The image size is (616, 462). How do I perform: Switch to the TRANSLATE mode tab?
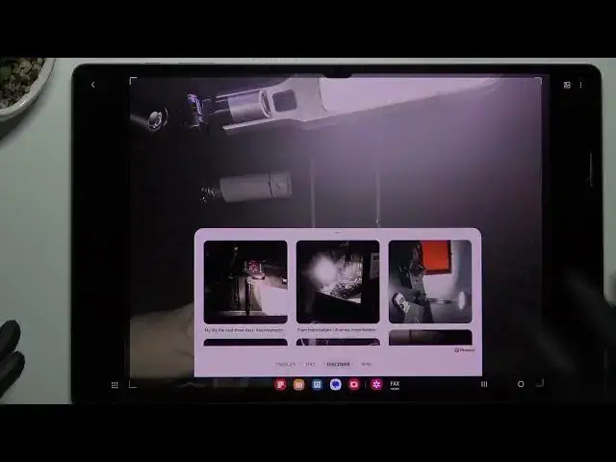286,364
